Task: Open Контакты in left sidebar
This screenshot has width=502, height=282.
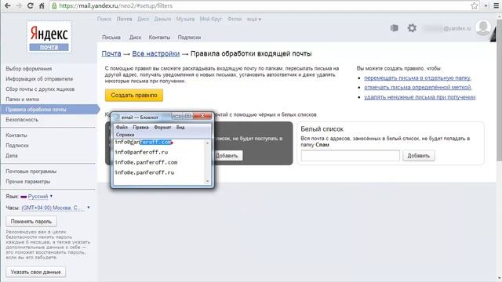Action: coord(16,136)
